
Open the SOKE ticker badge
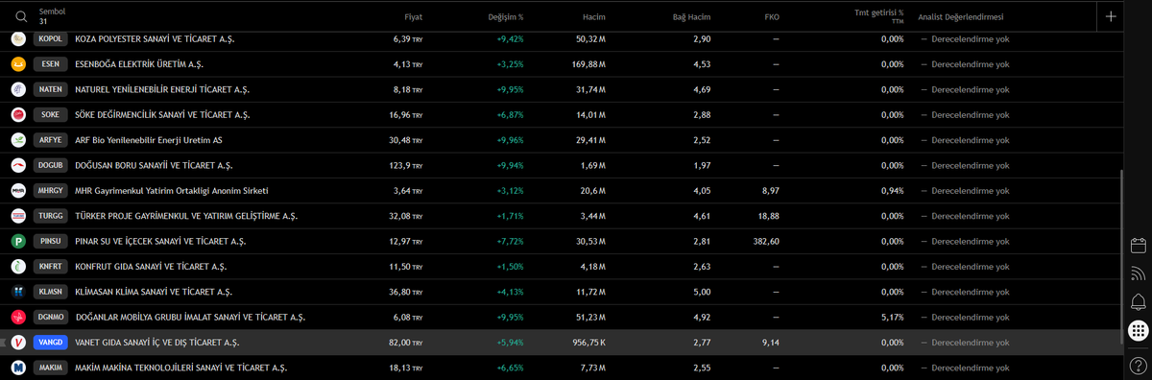50,114
